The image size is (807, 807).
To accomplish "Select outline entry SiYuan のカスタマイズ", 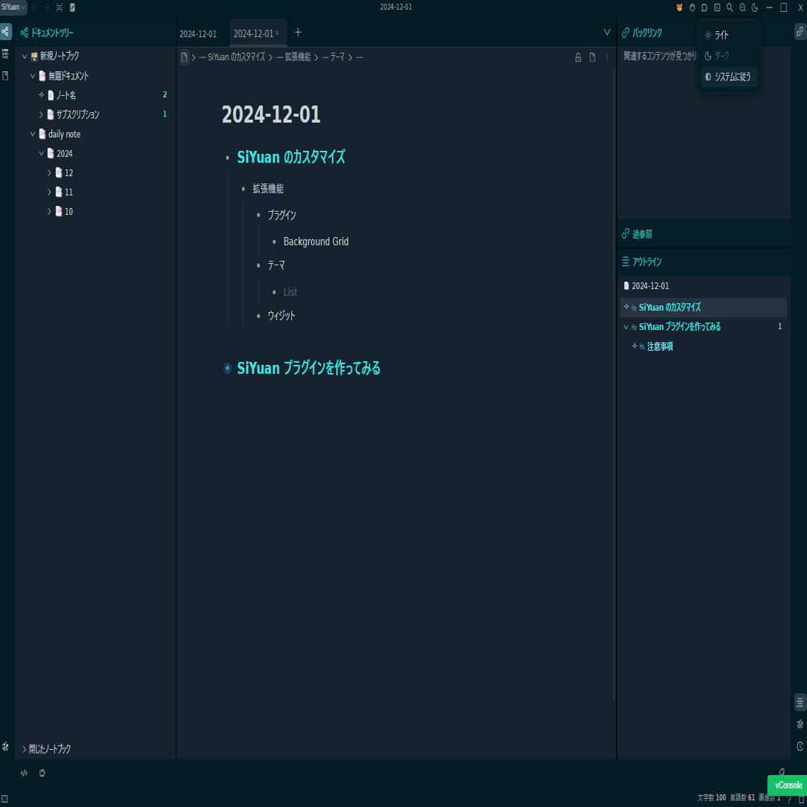I will point(703,307).
